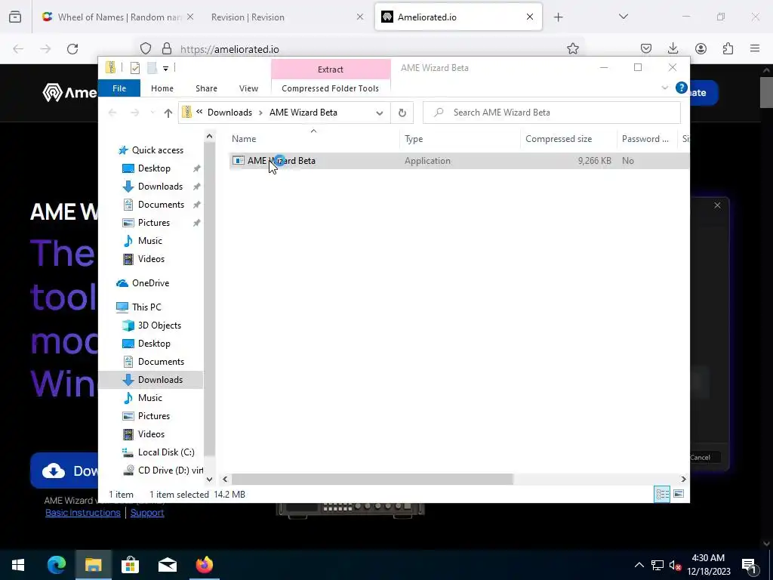The width and height of the screenshot is (773, 580).
Task: Open Basic Instructions link on webpage
Action: coord(83,513)
